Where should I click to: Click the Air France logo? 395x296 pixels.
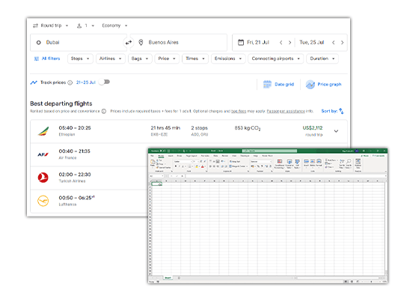43,154
